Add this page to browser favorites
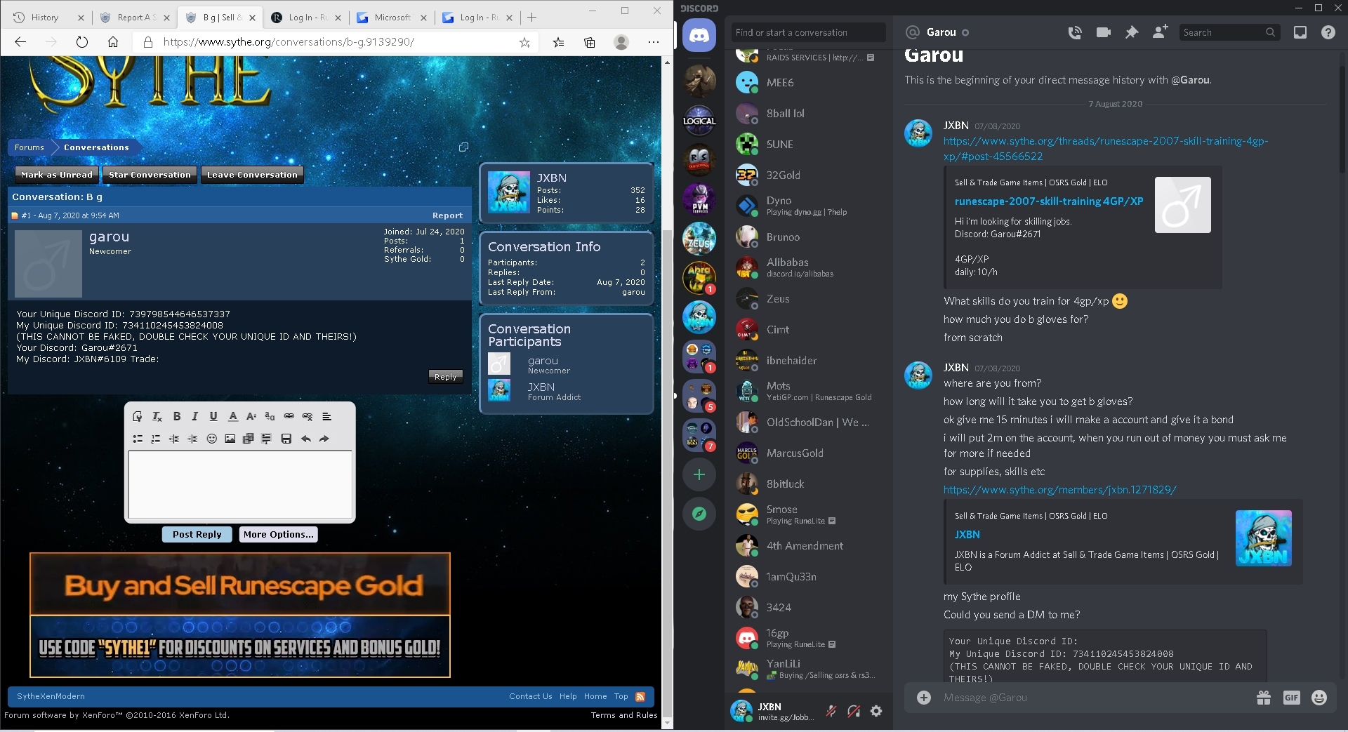1348x732 pixels. (x=524, y=42)
